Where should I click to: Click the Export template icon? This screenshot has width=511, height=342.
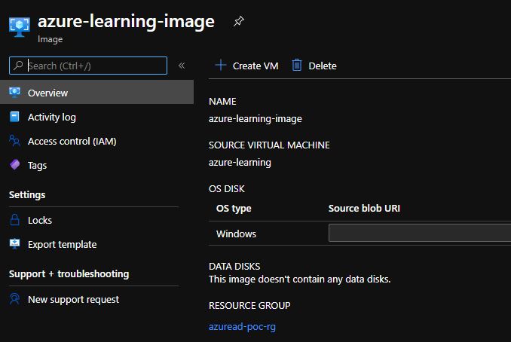click(x=14, y=244)
